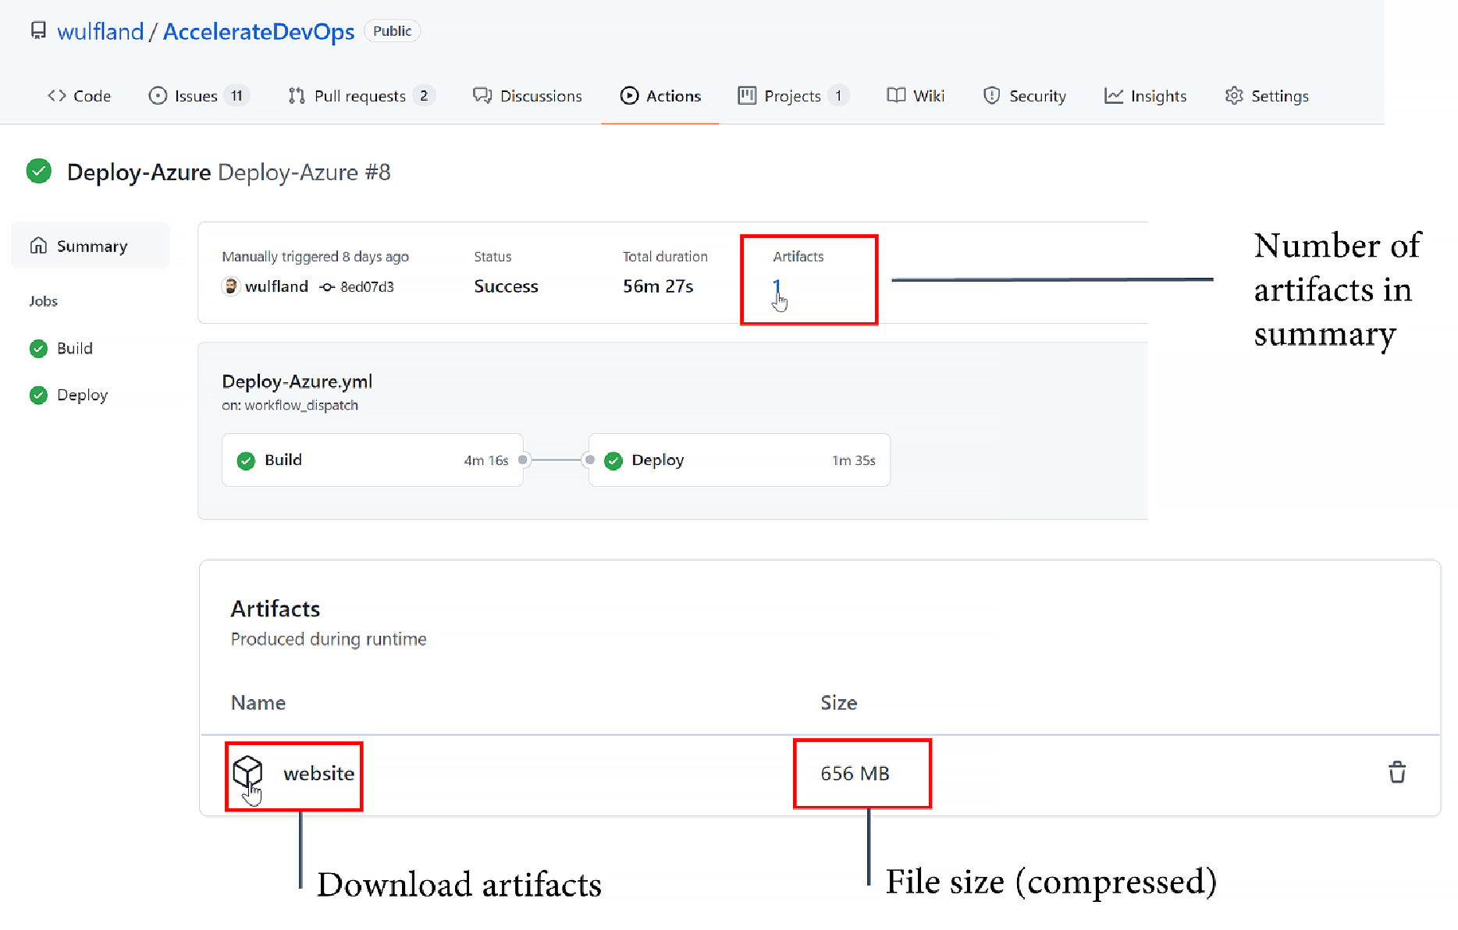The width and height of the screenshot is (1458, 930).
Task: Open the Projects tab
Action: [x=794, y=95]
